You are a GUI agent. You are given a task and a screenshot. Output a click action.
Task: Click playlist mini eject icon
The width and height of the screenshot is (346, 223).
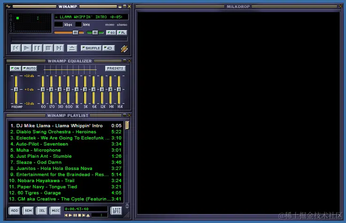(x=88, y=215)
